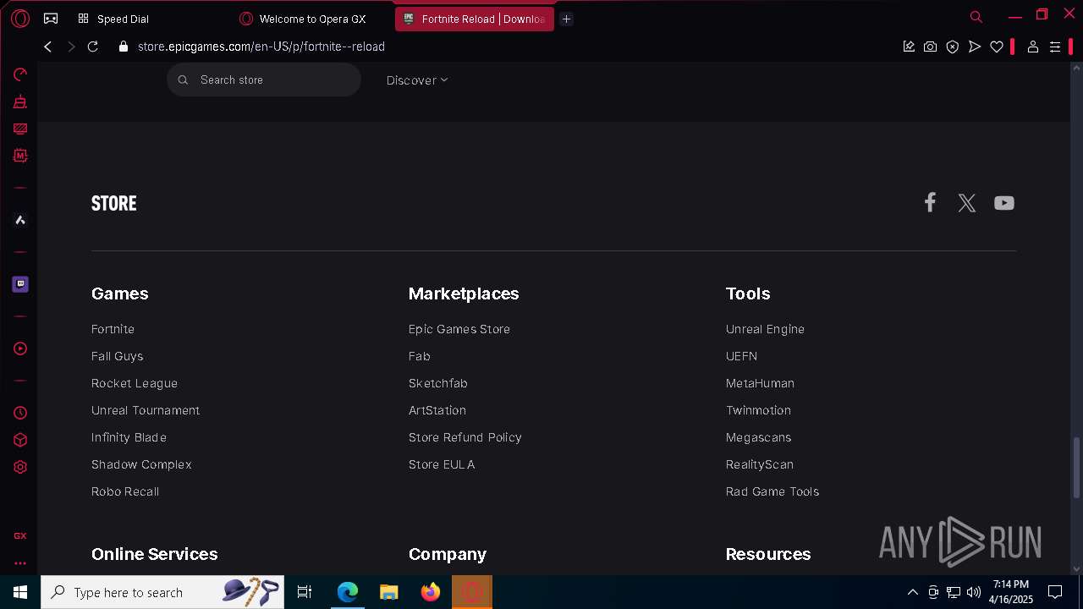1083x609 pixels.
Task: Go back to the previous page
Action: coord(48,47)
